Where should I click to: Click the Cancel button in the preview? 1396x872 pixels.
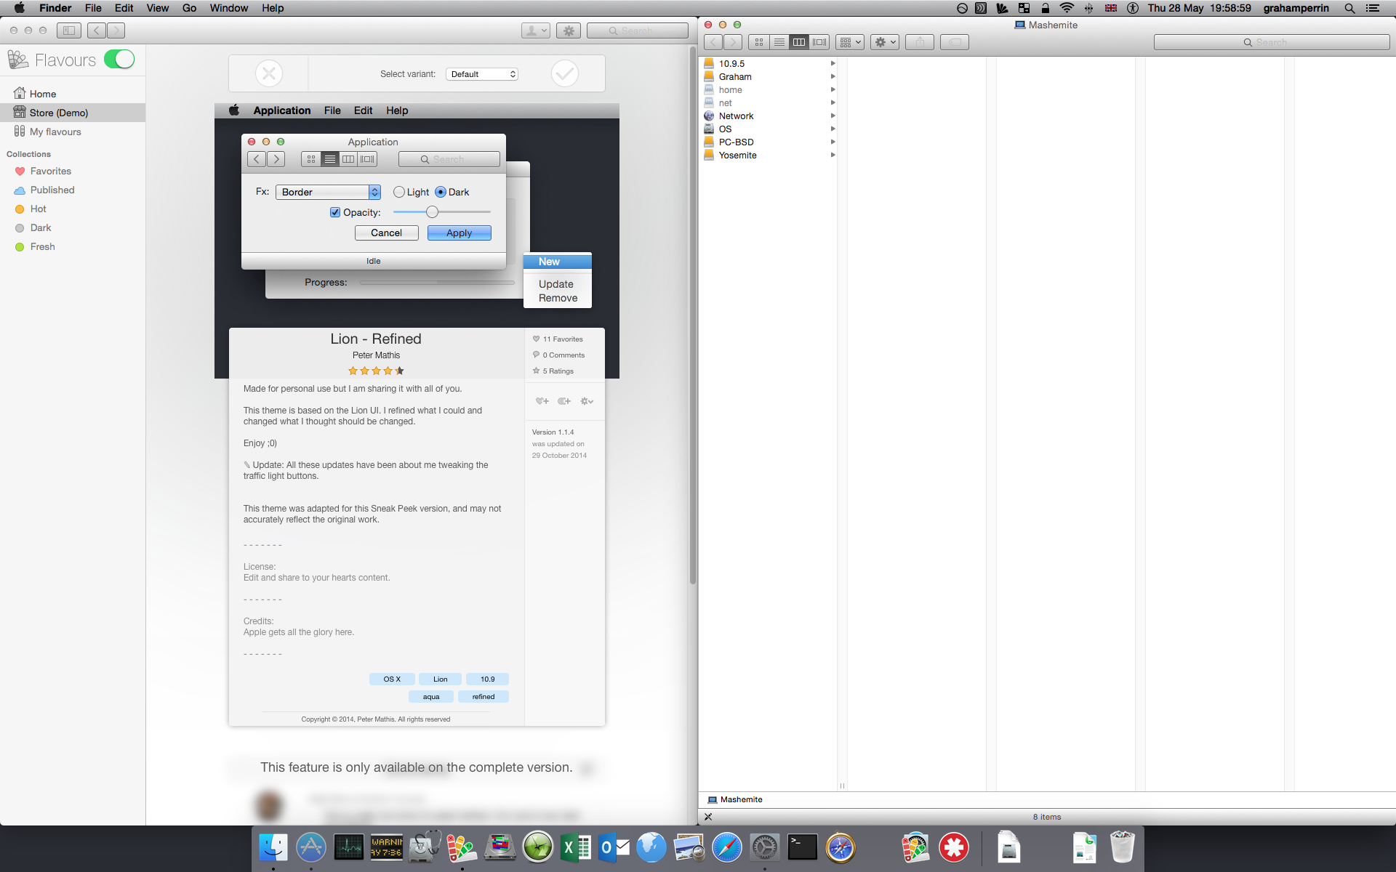[x=386, y=233]
